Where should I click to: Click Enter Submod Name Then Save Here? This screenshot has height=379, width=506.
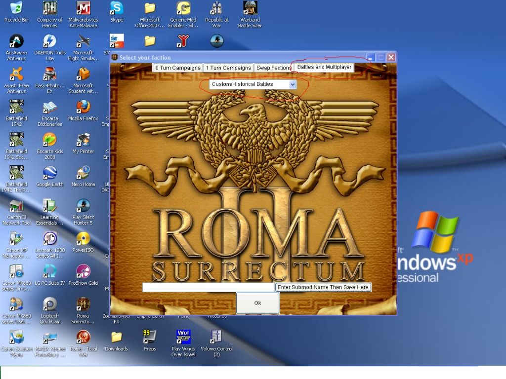click(323, 287)
